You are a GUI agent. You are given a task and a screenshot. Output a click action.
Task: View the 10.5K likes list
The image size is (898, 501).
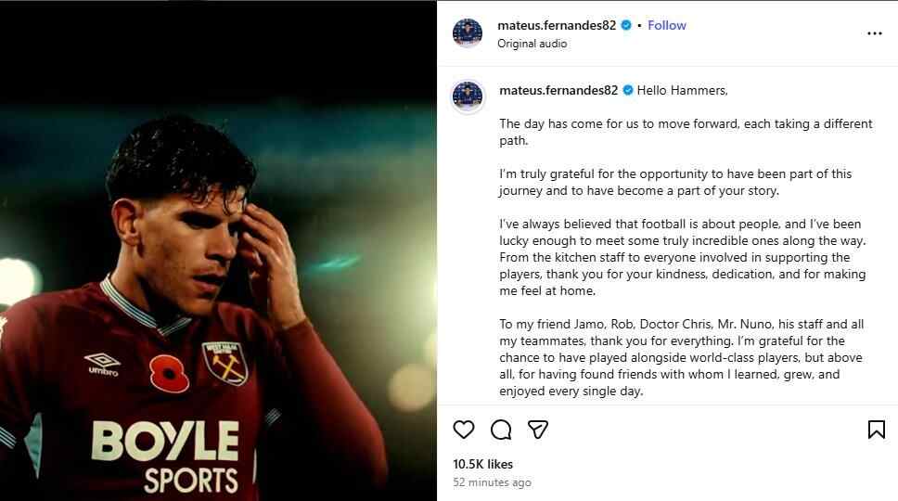[x=482, y=465]
